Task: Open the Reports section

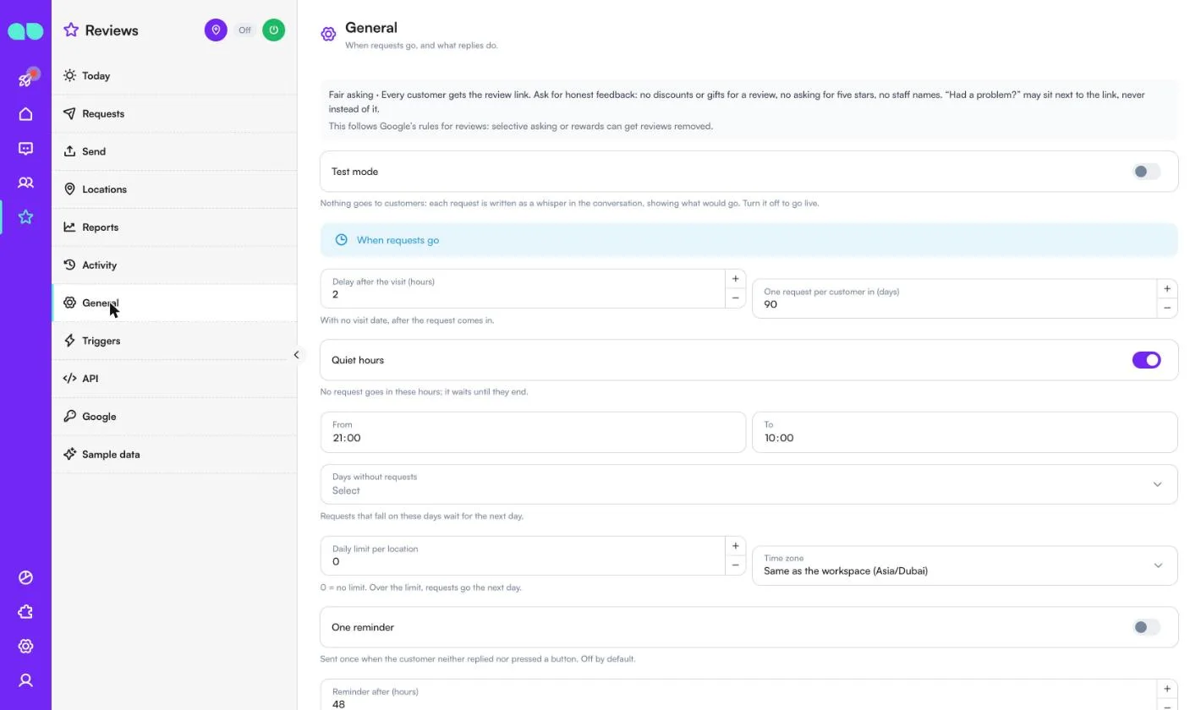Action: 174,227
